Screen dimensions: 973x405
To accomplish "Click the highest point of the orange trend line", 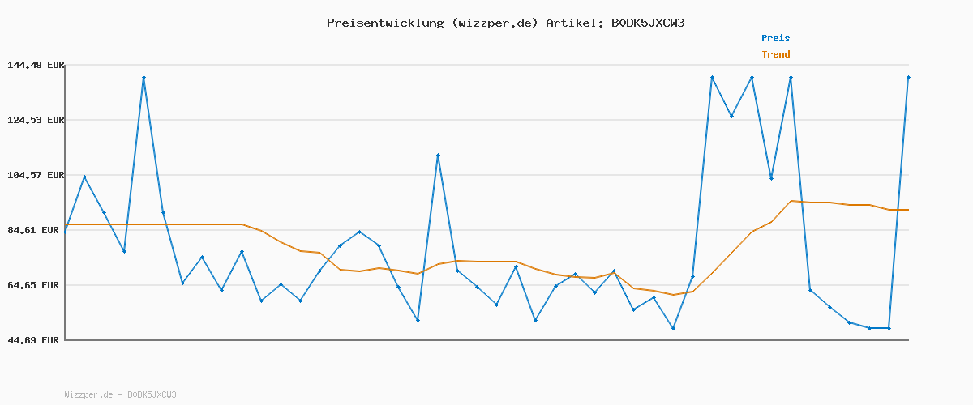I will click(791, 201).
